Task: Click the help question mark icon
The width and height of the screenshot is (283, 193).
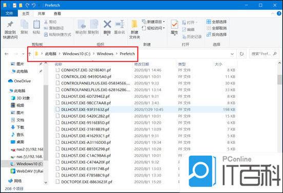Action: pos(279,13)
